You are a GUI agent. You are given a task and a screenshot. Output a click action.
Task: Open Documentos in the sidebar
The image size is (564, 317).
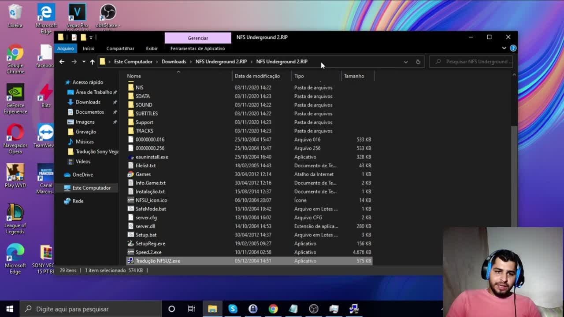point(89,112)
